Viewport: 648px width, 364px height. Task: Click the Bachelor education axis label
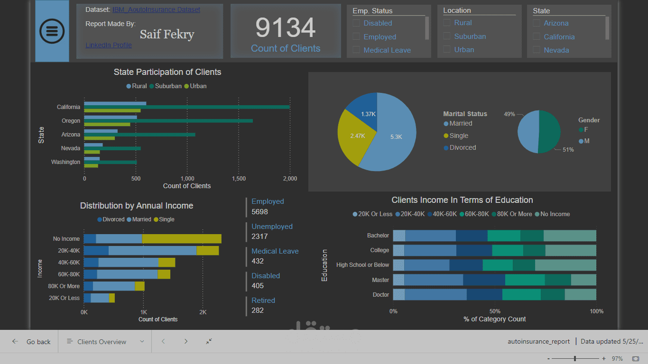[378, 236]
